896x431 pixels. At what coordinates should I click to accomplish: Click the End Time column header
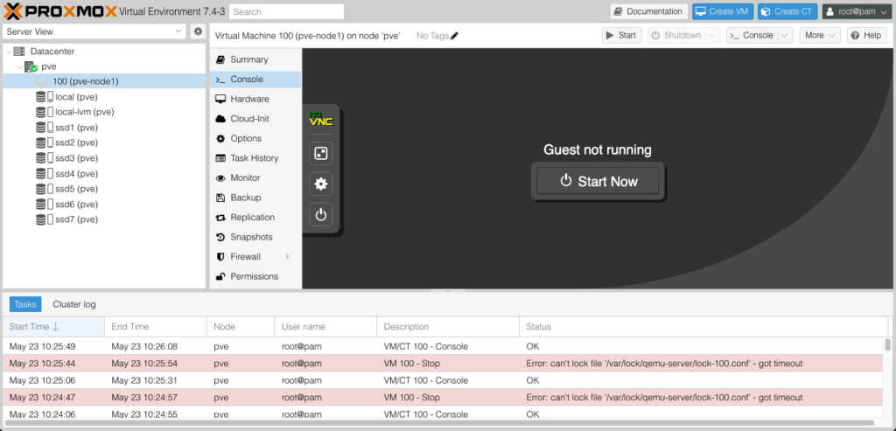click(156, 327)
